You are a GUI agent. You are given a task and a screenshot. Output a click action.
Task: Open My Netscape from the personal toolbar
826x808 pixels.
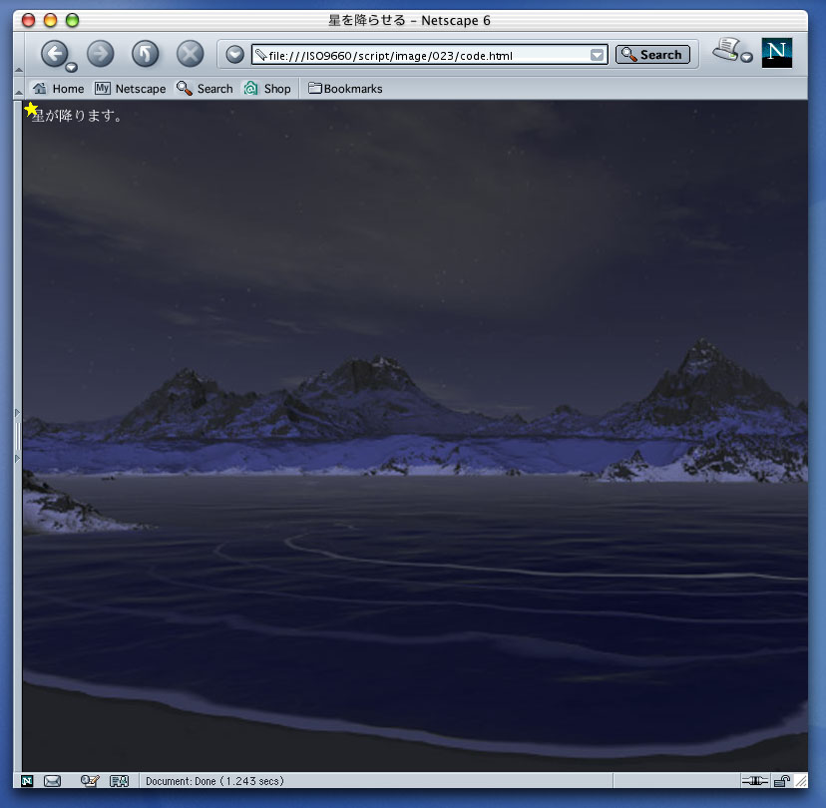click(130, 89)
